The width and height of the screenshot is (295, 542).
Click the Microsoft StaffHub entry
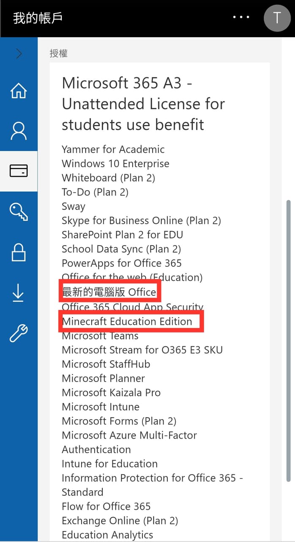pos(106,364)
